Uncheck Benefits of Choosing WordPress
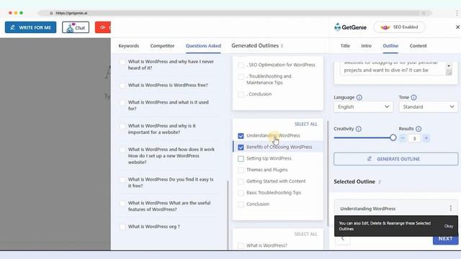 tap(241, 147)
